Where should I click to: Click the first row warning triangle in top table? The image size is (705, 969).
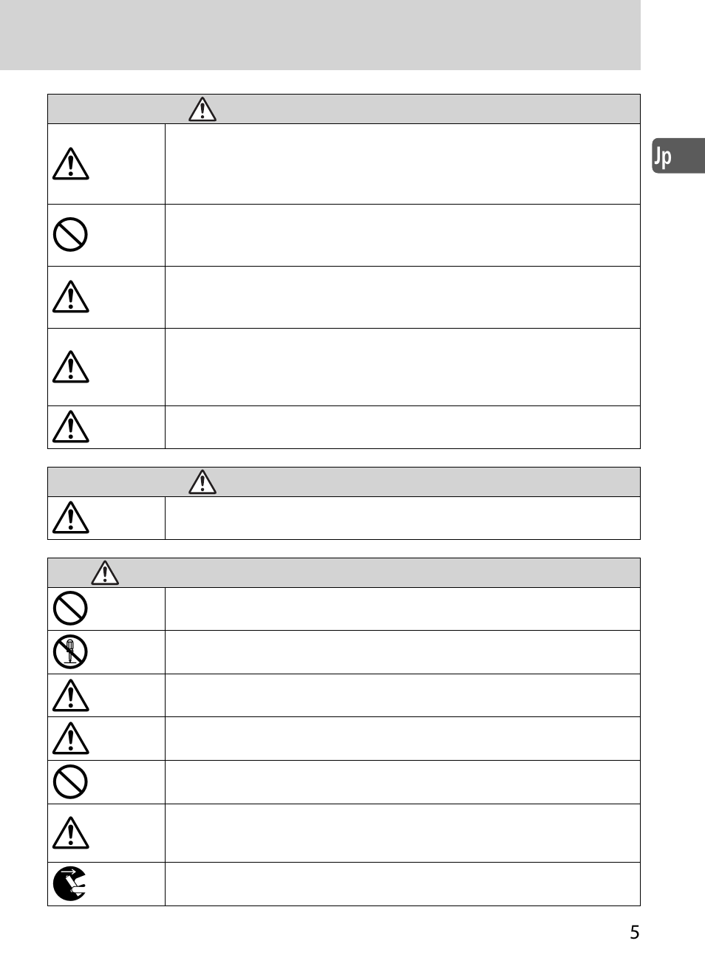tap(71, 164)
